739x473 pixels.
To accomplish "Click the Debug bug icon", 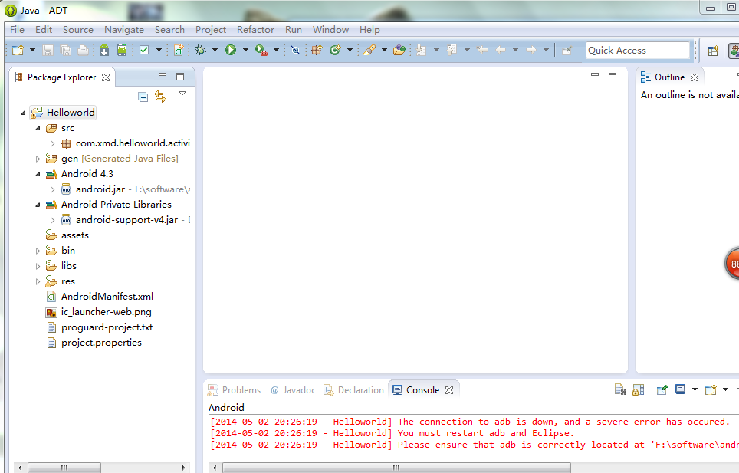I will coord(200,50).
